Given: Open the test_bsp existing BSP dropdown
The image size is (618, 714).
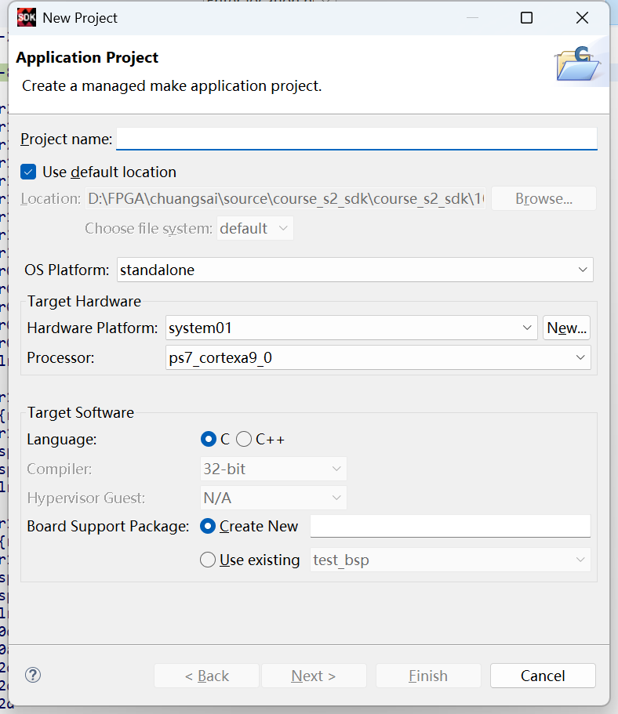Looking at the screenshot, I should pyautogui.click(x=450, y=560).
